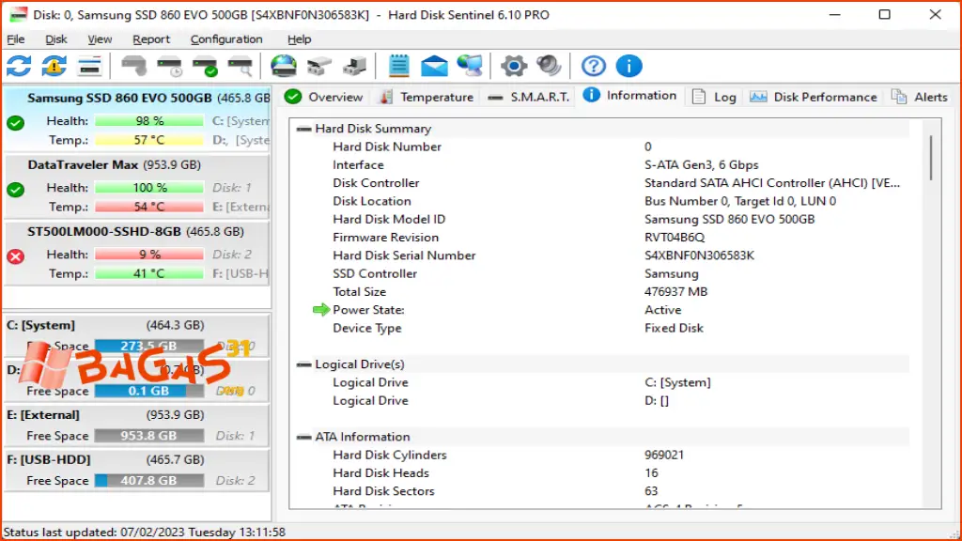Click the green health checkmark for Samsung SSD
Screen dimensions: 962x541
tap(16, 123)
